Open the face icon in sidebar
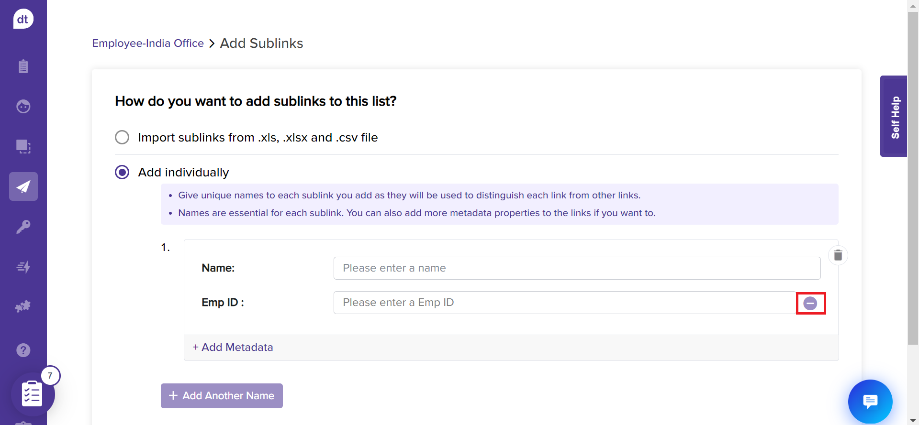919x425 pixels. point(23,106)
